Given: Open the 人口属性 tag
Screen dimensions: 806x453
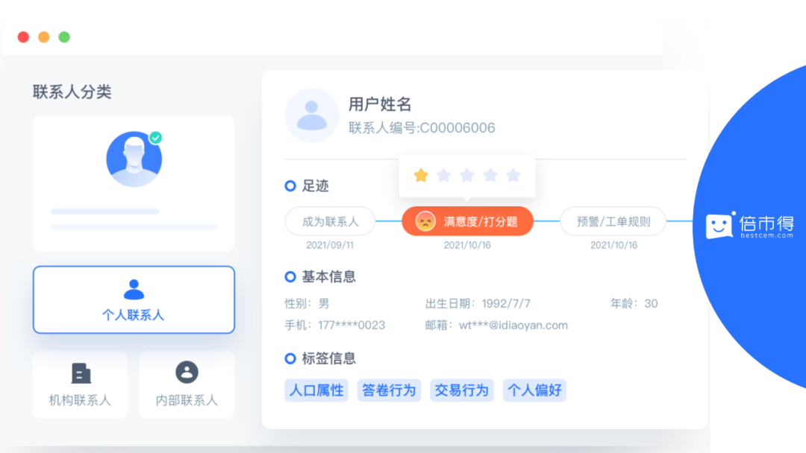Looking at the screenshot, I should pos(316,390).
